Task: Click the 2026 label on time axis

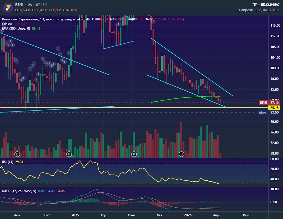Action: (188, 215)
